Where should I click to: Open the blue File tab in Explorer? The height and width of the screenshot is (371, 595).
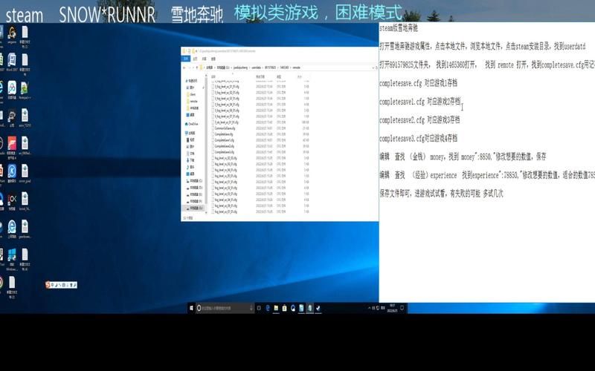pyautogui.click(x=185, y=59)
